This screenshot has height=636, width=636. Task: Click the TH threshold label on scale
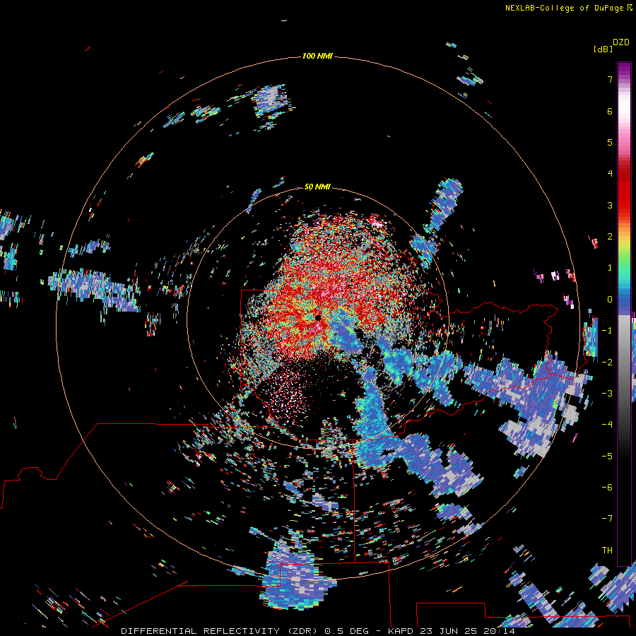point(607,550)
